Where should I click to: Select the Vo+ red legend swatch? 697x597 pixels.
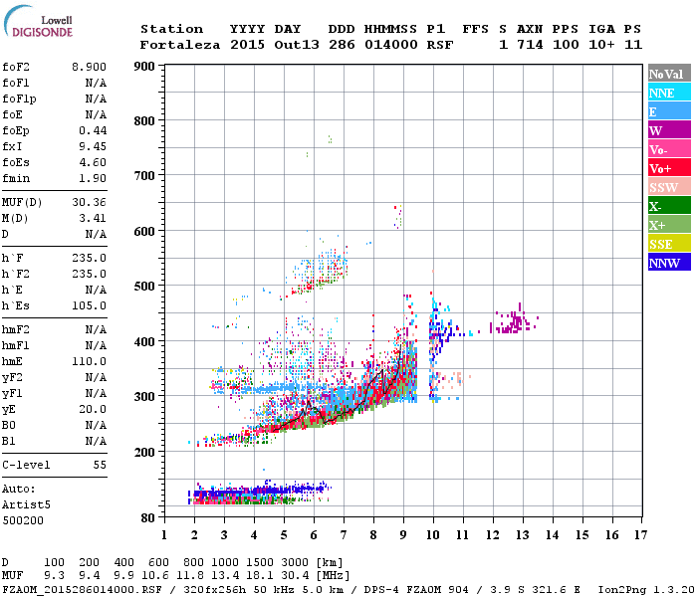pos(669,168)
